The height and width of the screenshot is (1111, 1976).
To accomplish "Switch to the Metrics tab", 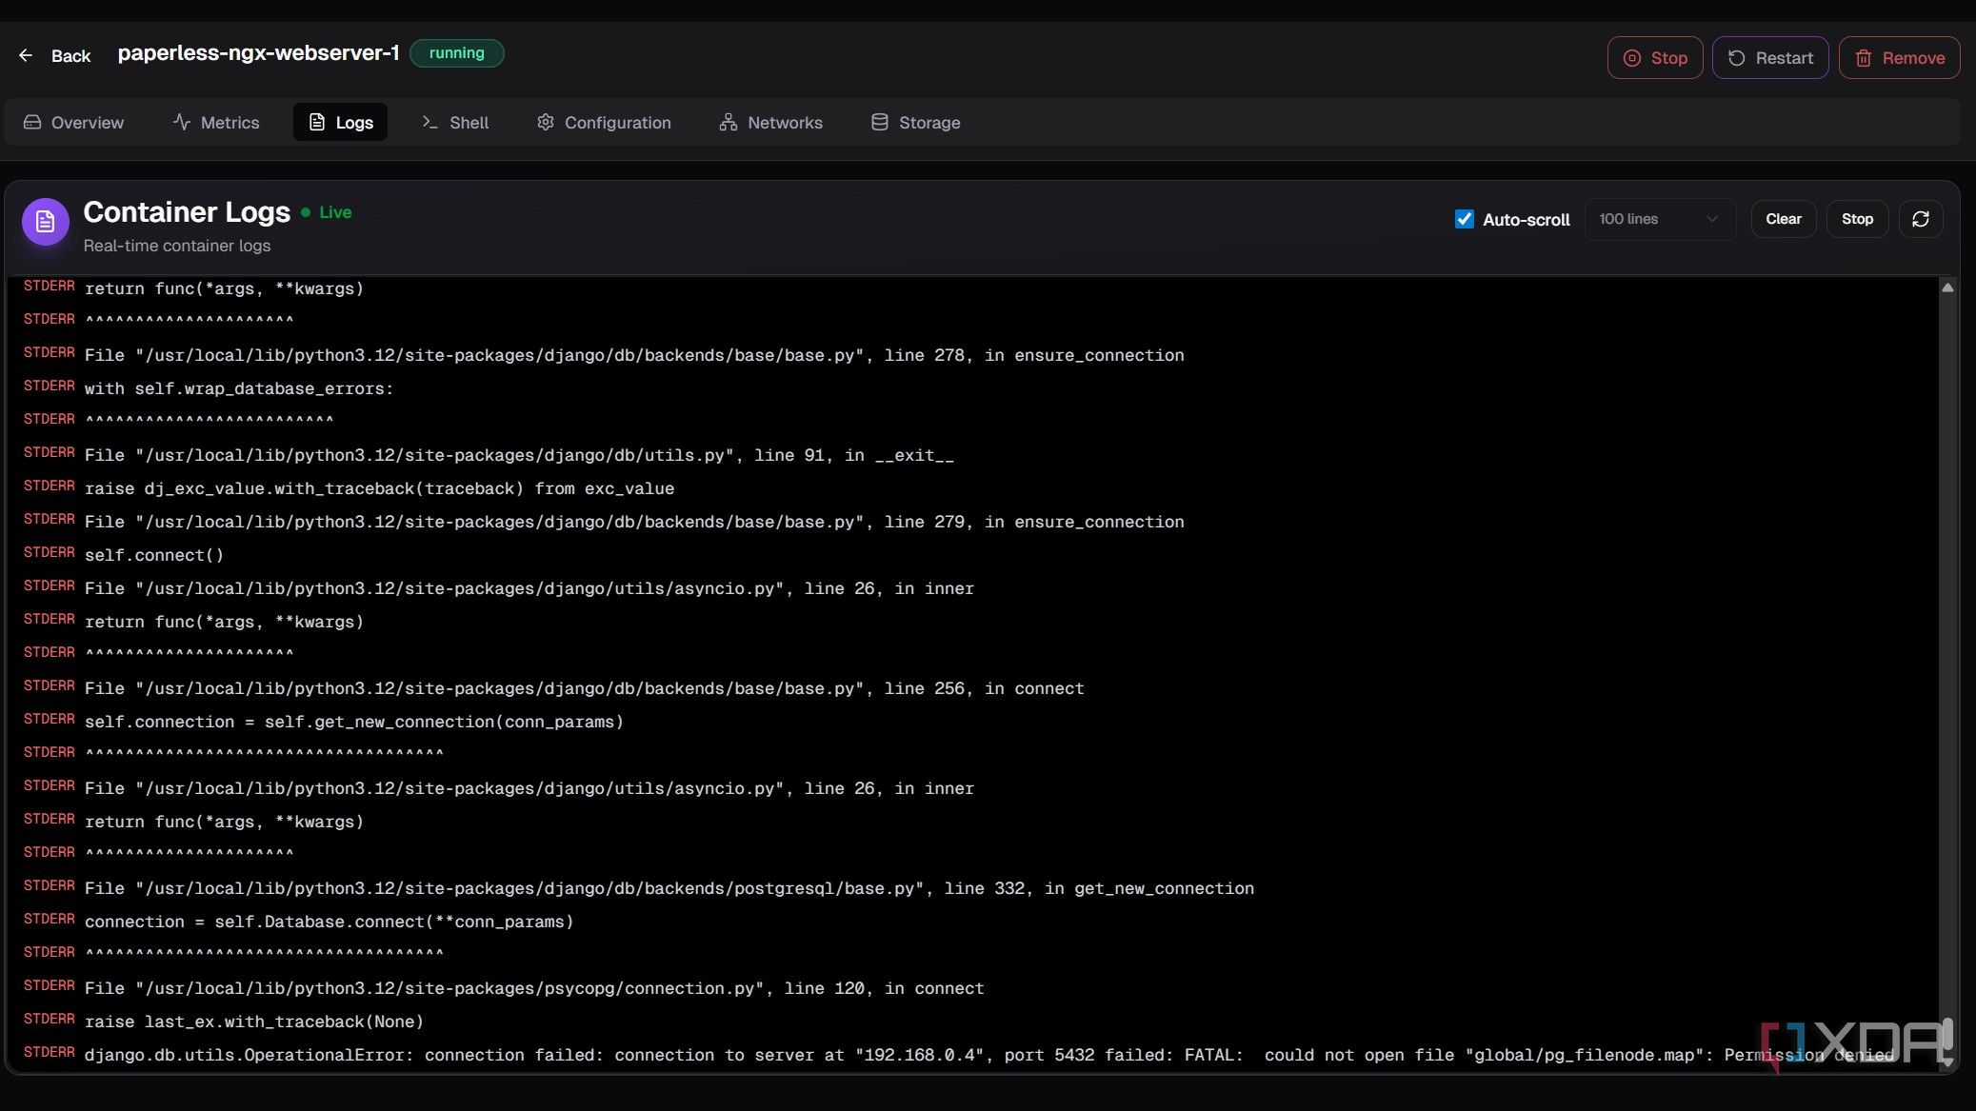I will tap(216, 123).
